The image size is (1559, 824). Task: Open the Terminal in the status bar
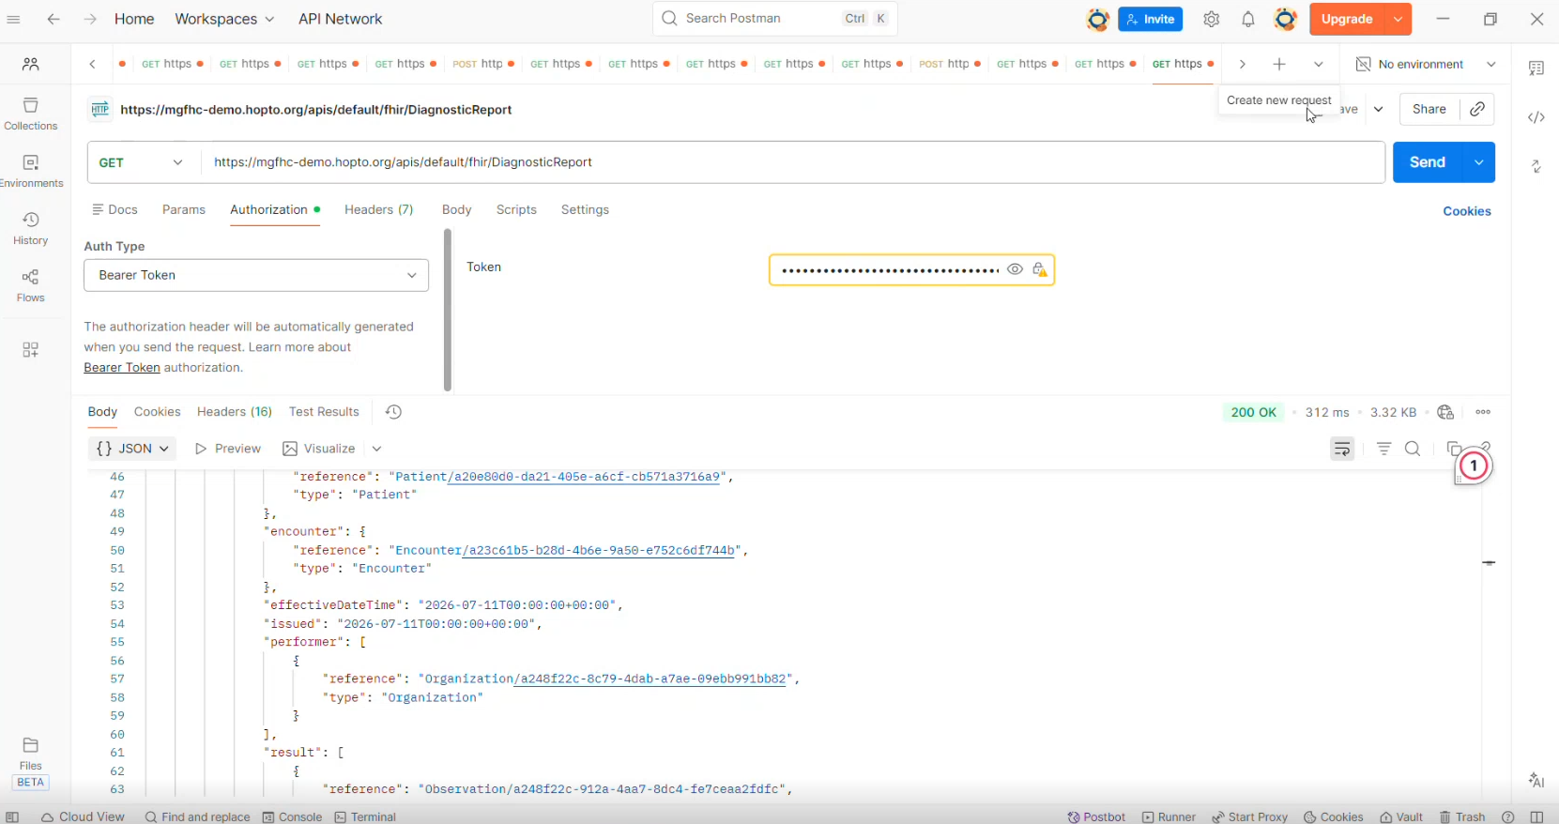point(365,816)
